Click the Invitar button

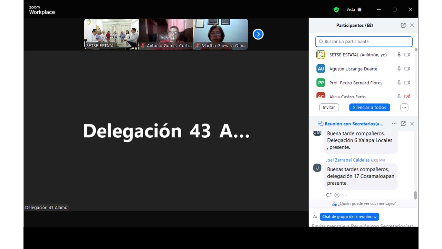(329, 108)
